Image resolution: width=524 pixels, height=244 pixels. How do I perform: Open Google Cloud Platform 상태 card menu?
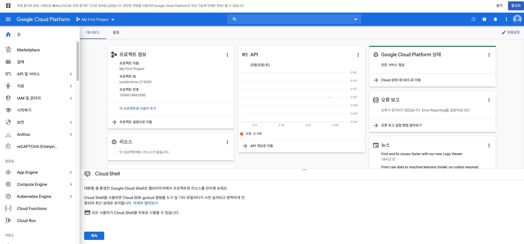click(x=489, y=55)
